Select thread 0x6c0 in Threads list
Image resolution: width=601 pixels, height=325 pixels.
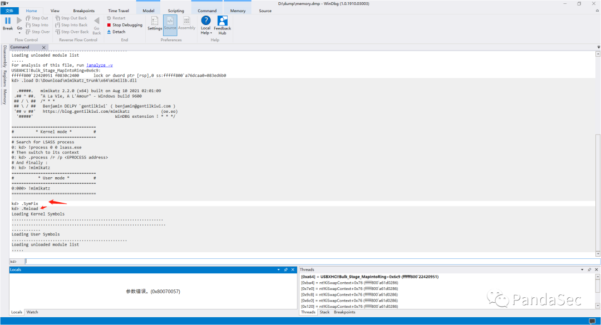tap(349, 301)
